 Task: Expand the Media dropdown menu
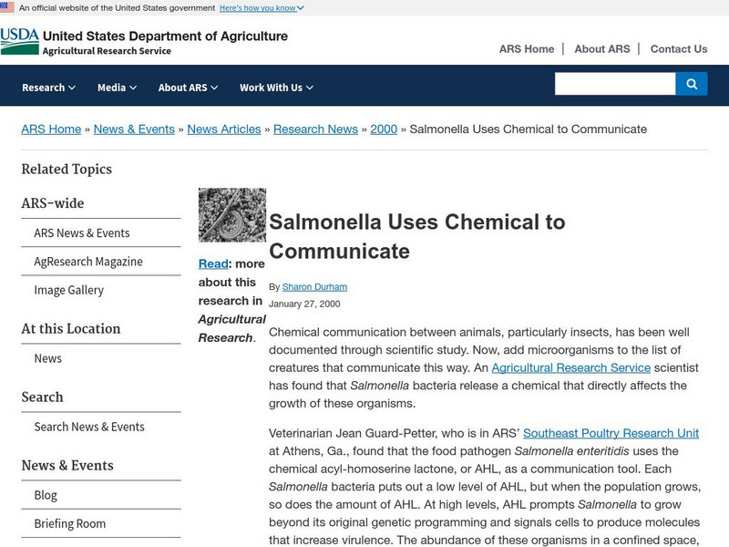117,88
